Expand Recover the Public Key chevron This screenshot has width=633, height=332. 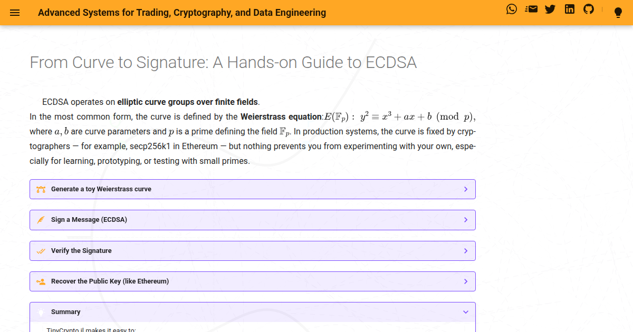(x=465, y=281)
